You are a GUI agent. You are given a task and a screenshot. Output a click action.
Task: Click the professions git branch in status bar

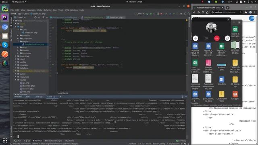(173, 144)
